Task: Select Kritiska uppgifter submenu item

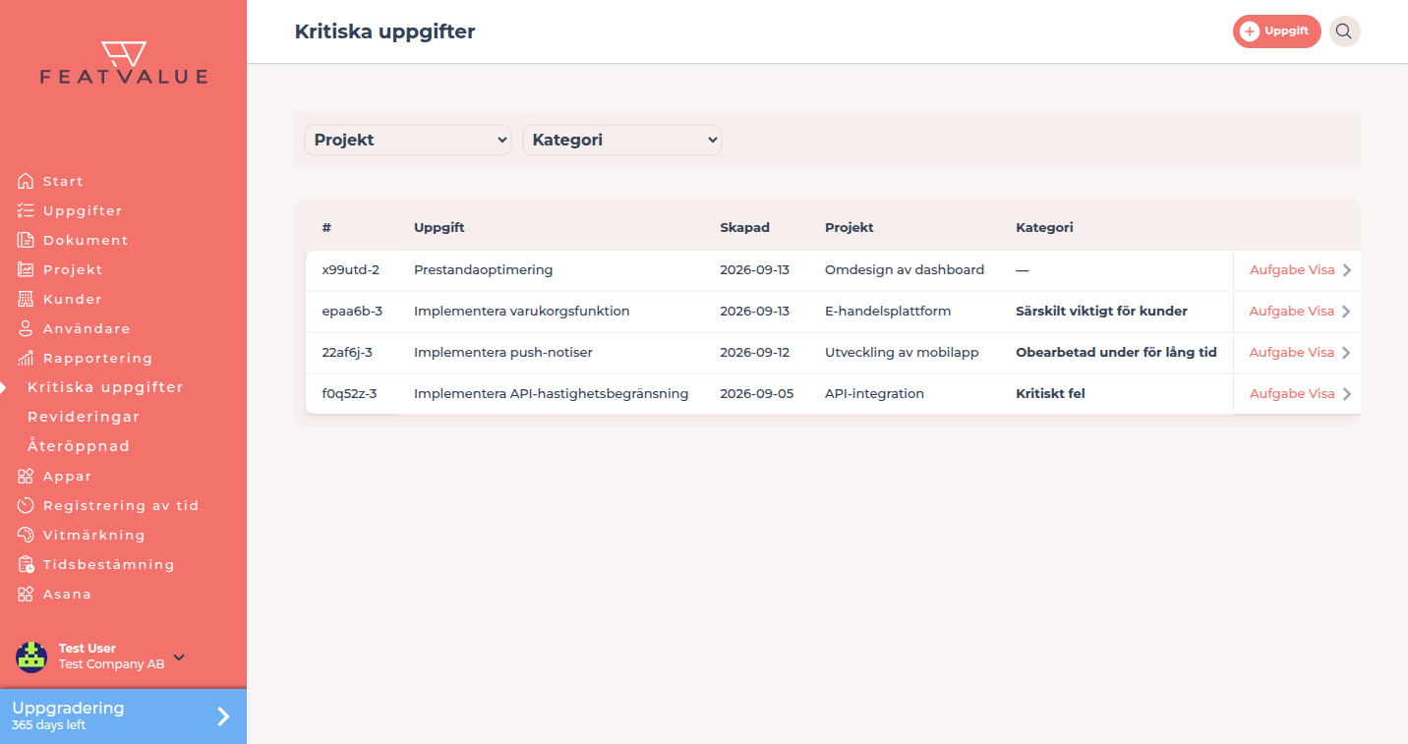Action: [105, 387]
